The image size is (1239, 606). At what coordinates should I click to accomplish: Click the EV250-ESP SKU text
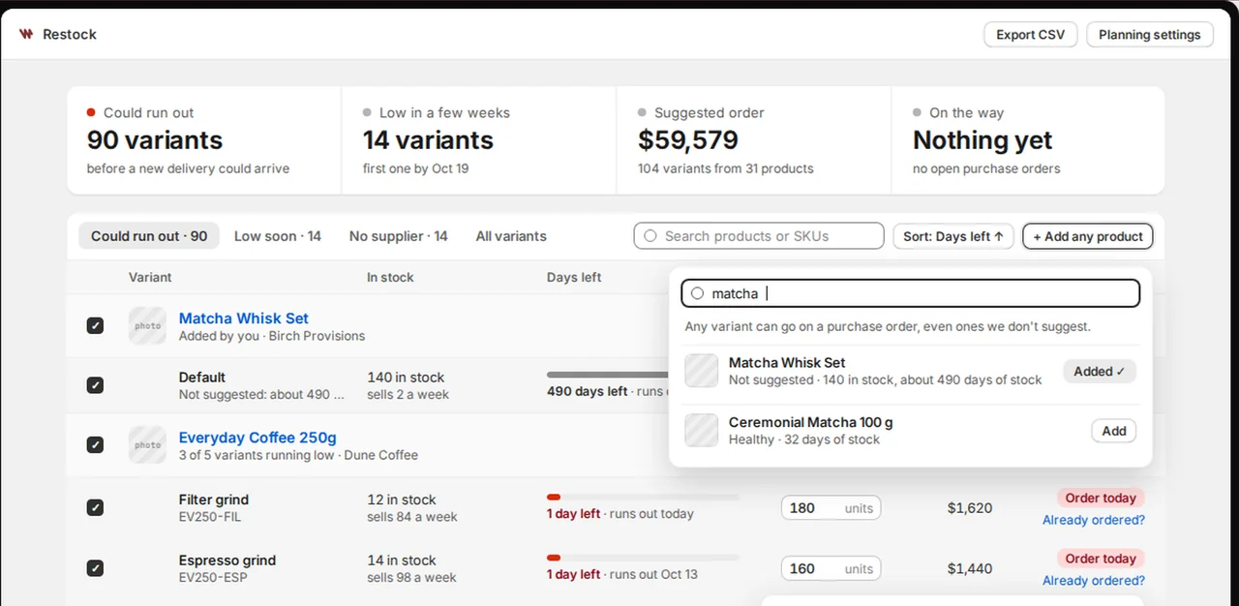tap(211, 578)
